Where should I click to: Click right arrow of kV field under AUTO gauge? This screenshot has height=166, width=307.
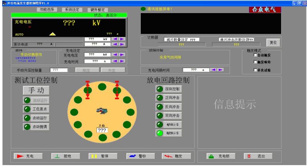[122, 39]
